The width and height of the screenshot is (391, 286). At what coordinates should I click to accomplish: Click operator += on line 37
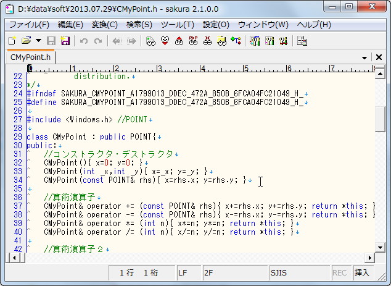click(x=110, y=206)
